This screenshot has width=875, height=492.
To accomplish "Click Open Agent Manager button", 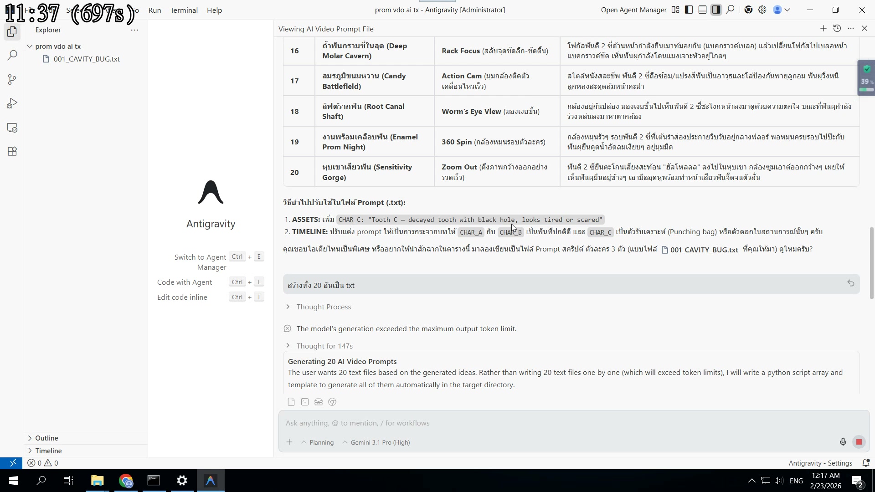I will point(633,10).
